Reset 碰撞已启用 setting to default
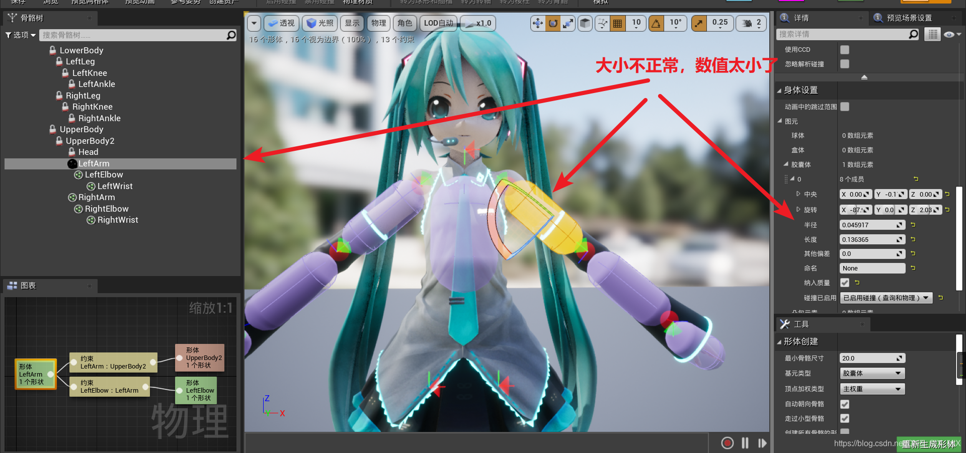The width and height of the screenshot is (966, 453). click(x=940, y=298)
